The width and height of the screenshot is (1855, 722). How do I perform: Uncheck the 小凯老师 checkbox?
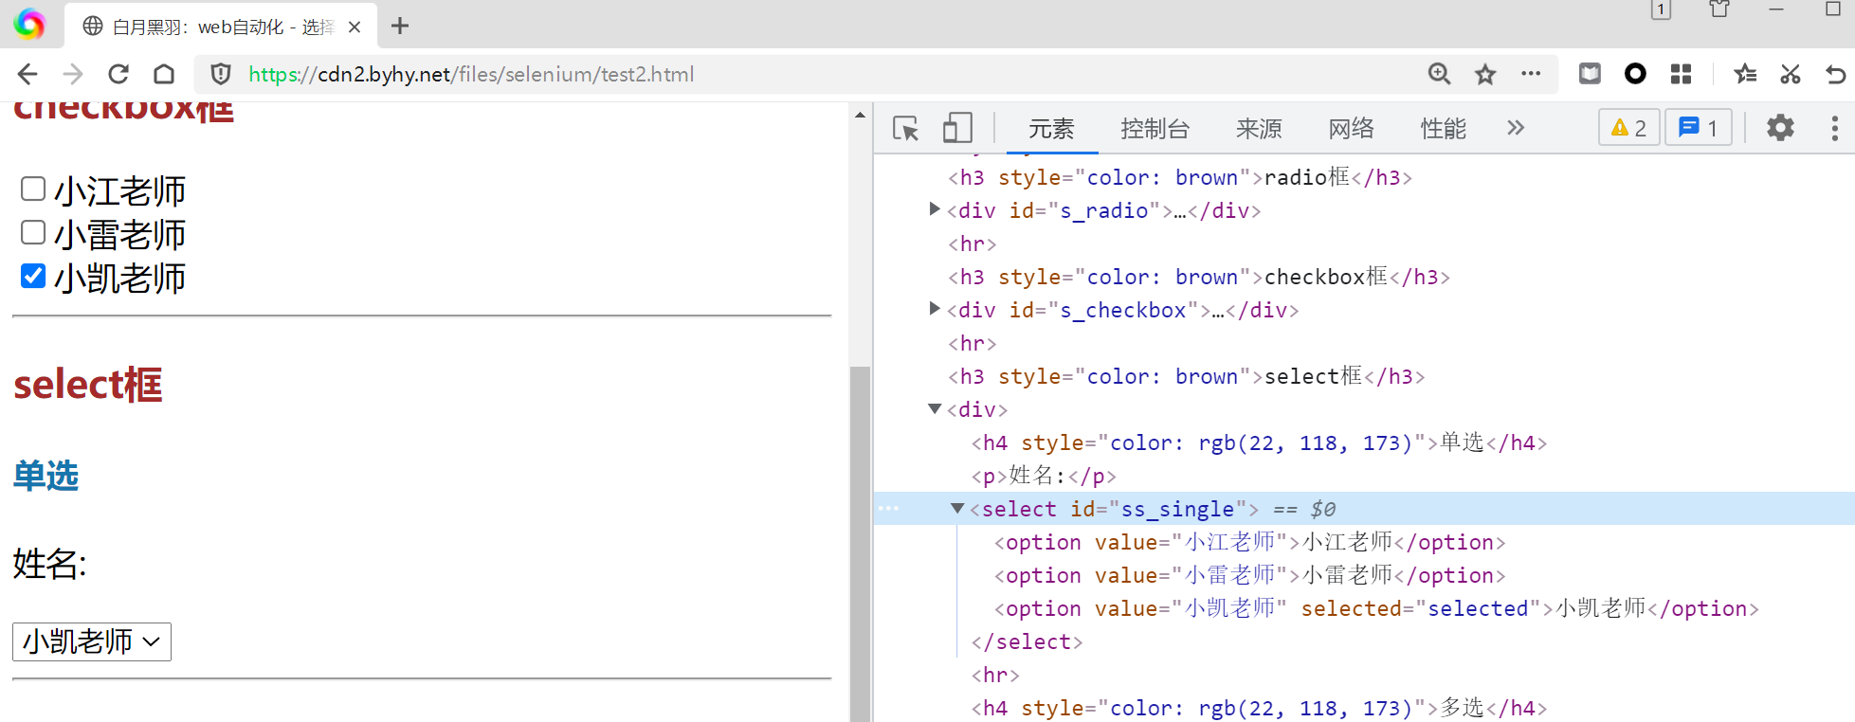click(33, 276)
